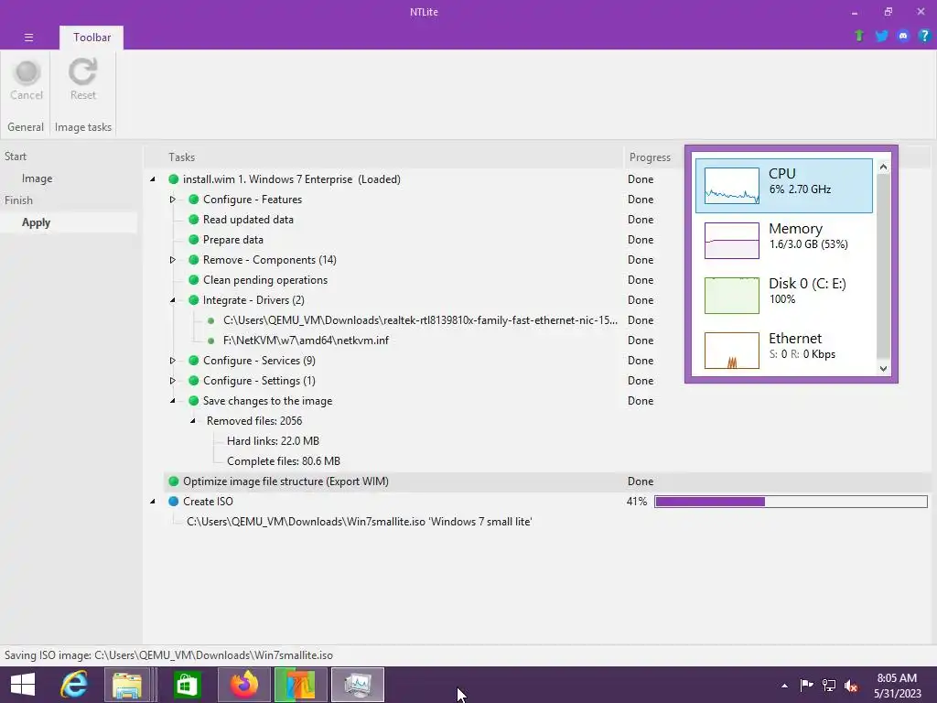The height and width of the screenshot is (703, 937).
Task: Click the performance panel scroll-up arrow
Action: point(883,167)
